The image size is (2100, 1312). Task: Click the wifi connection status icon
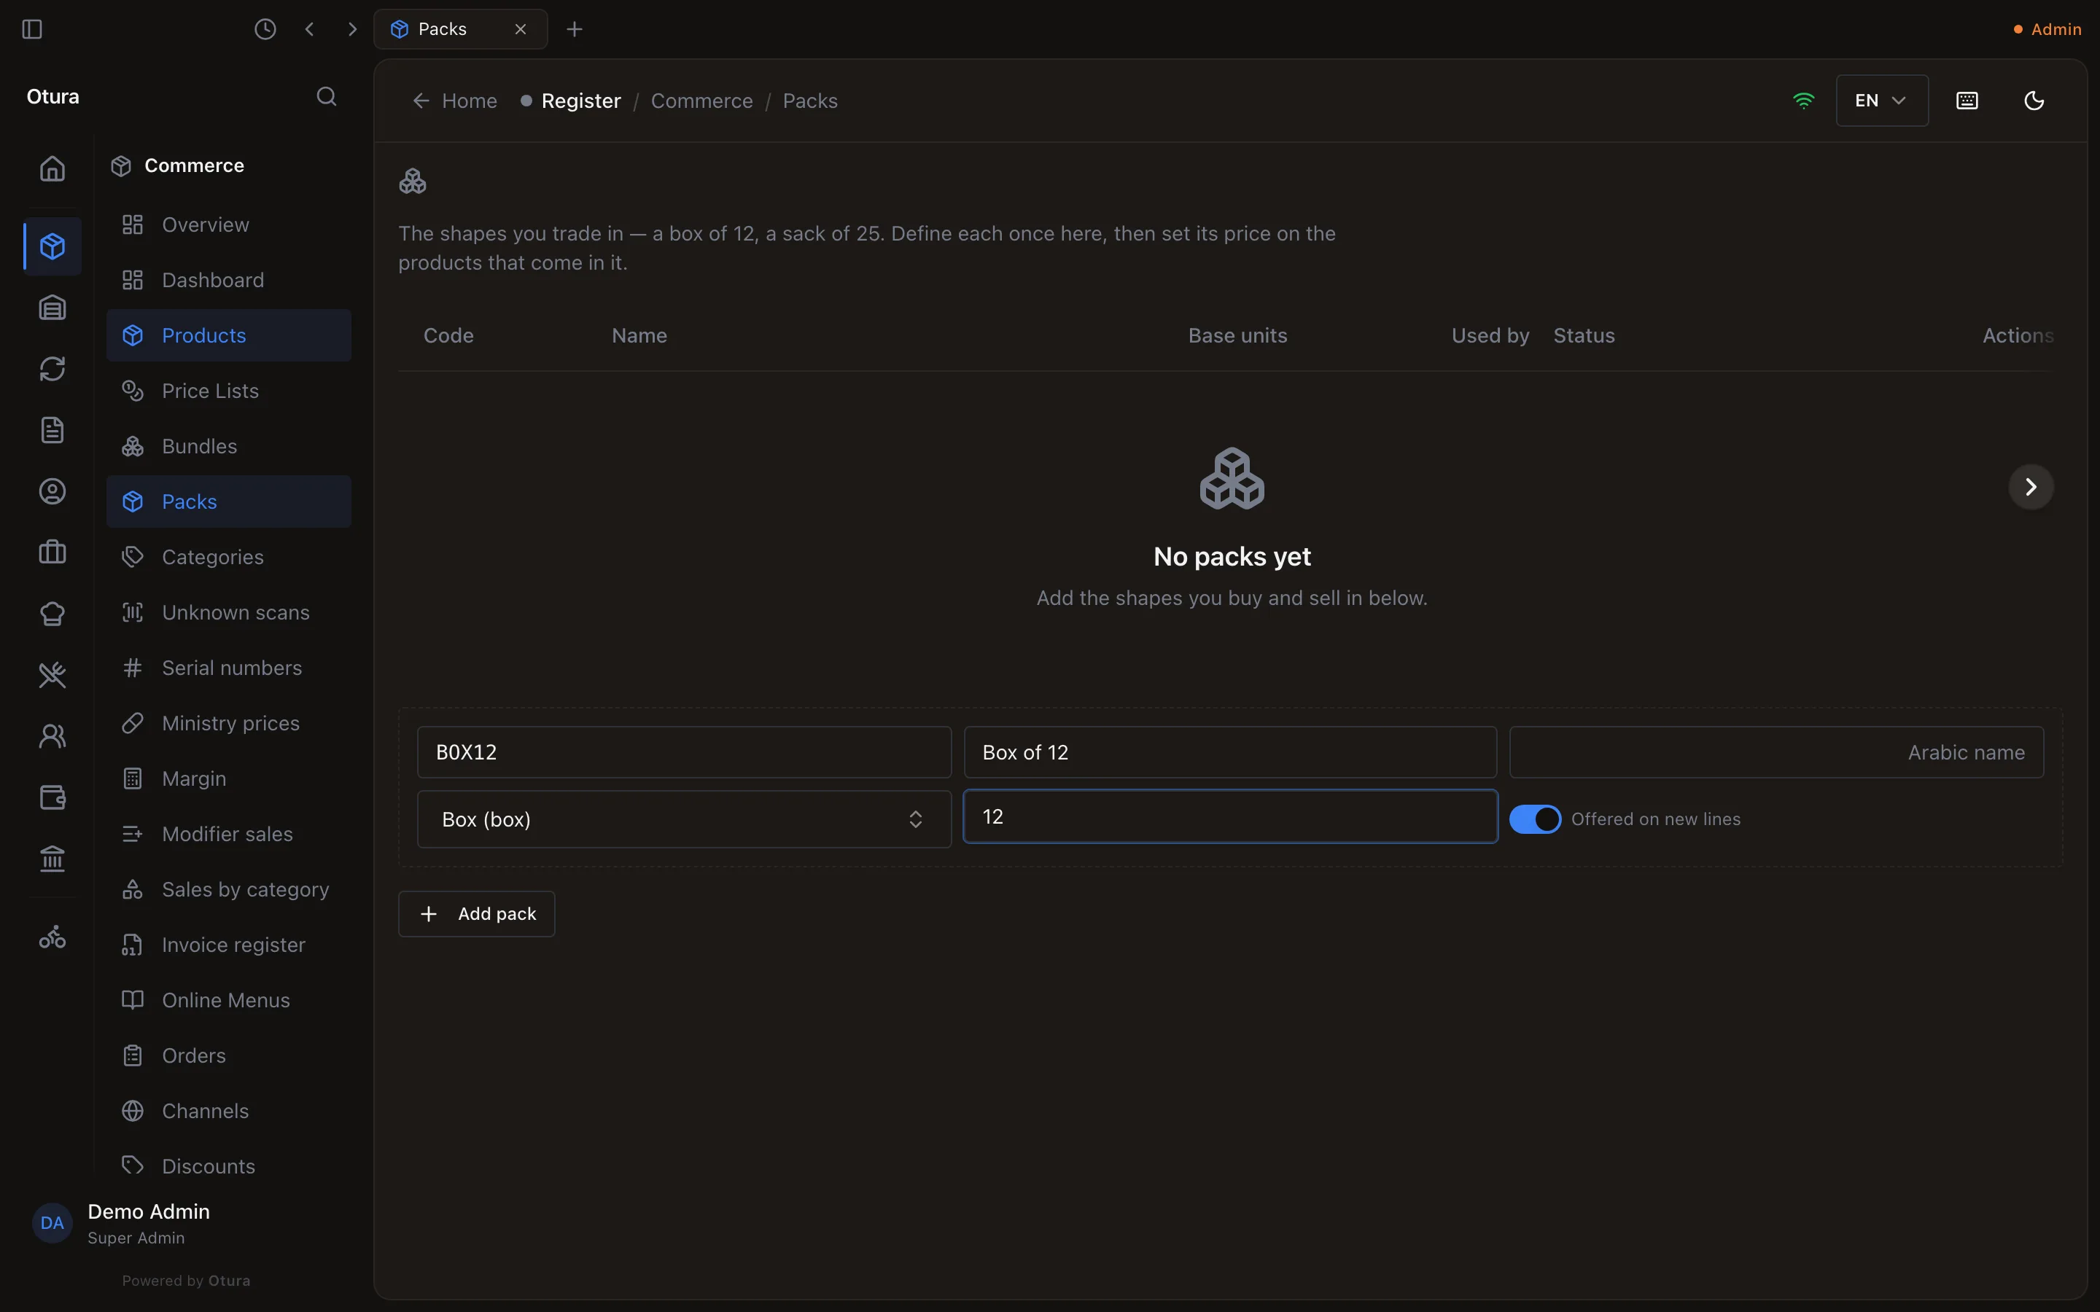pos(1803,101)
